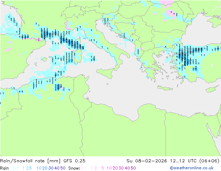Click the "(06+06)" forecast offset text

[209, 161]
